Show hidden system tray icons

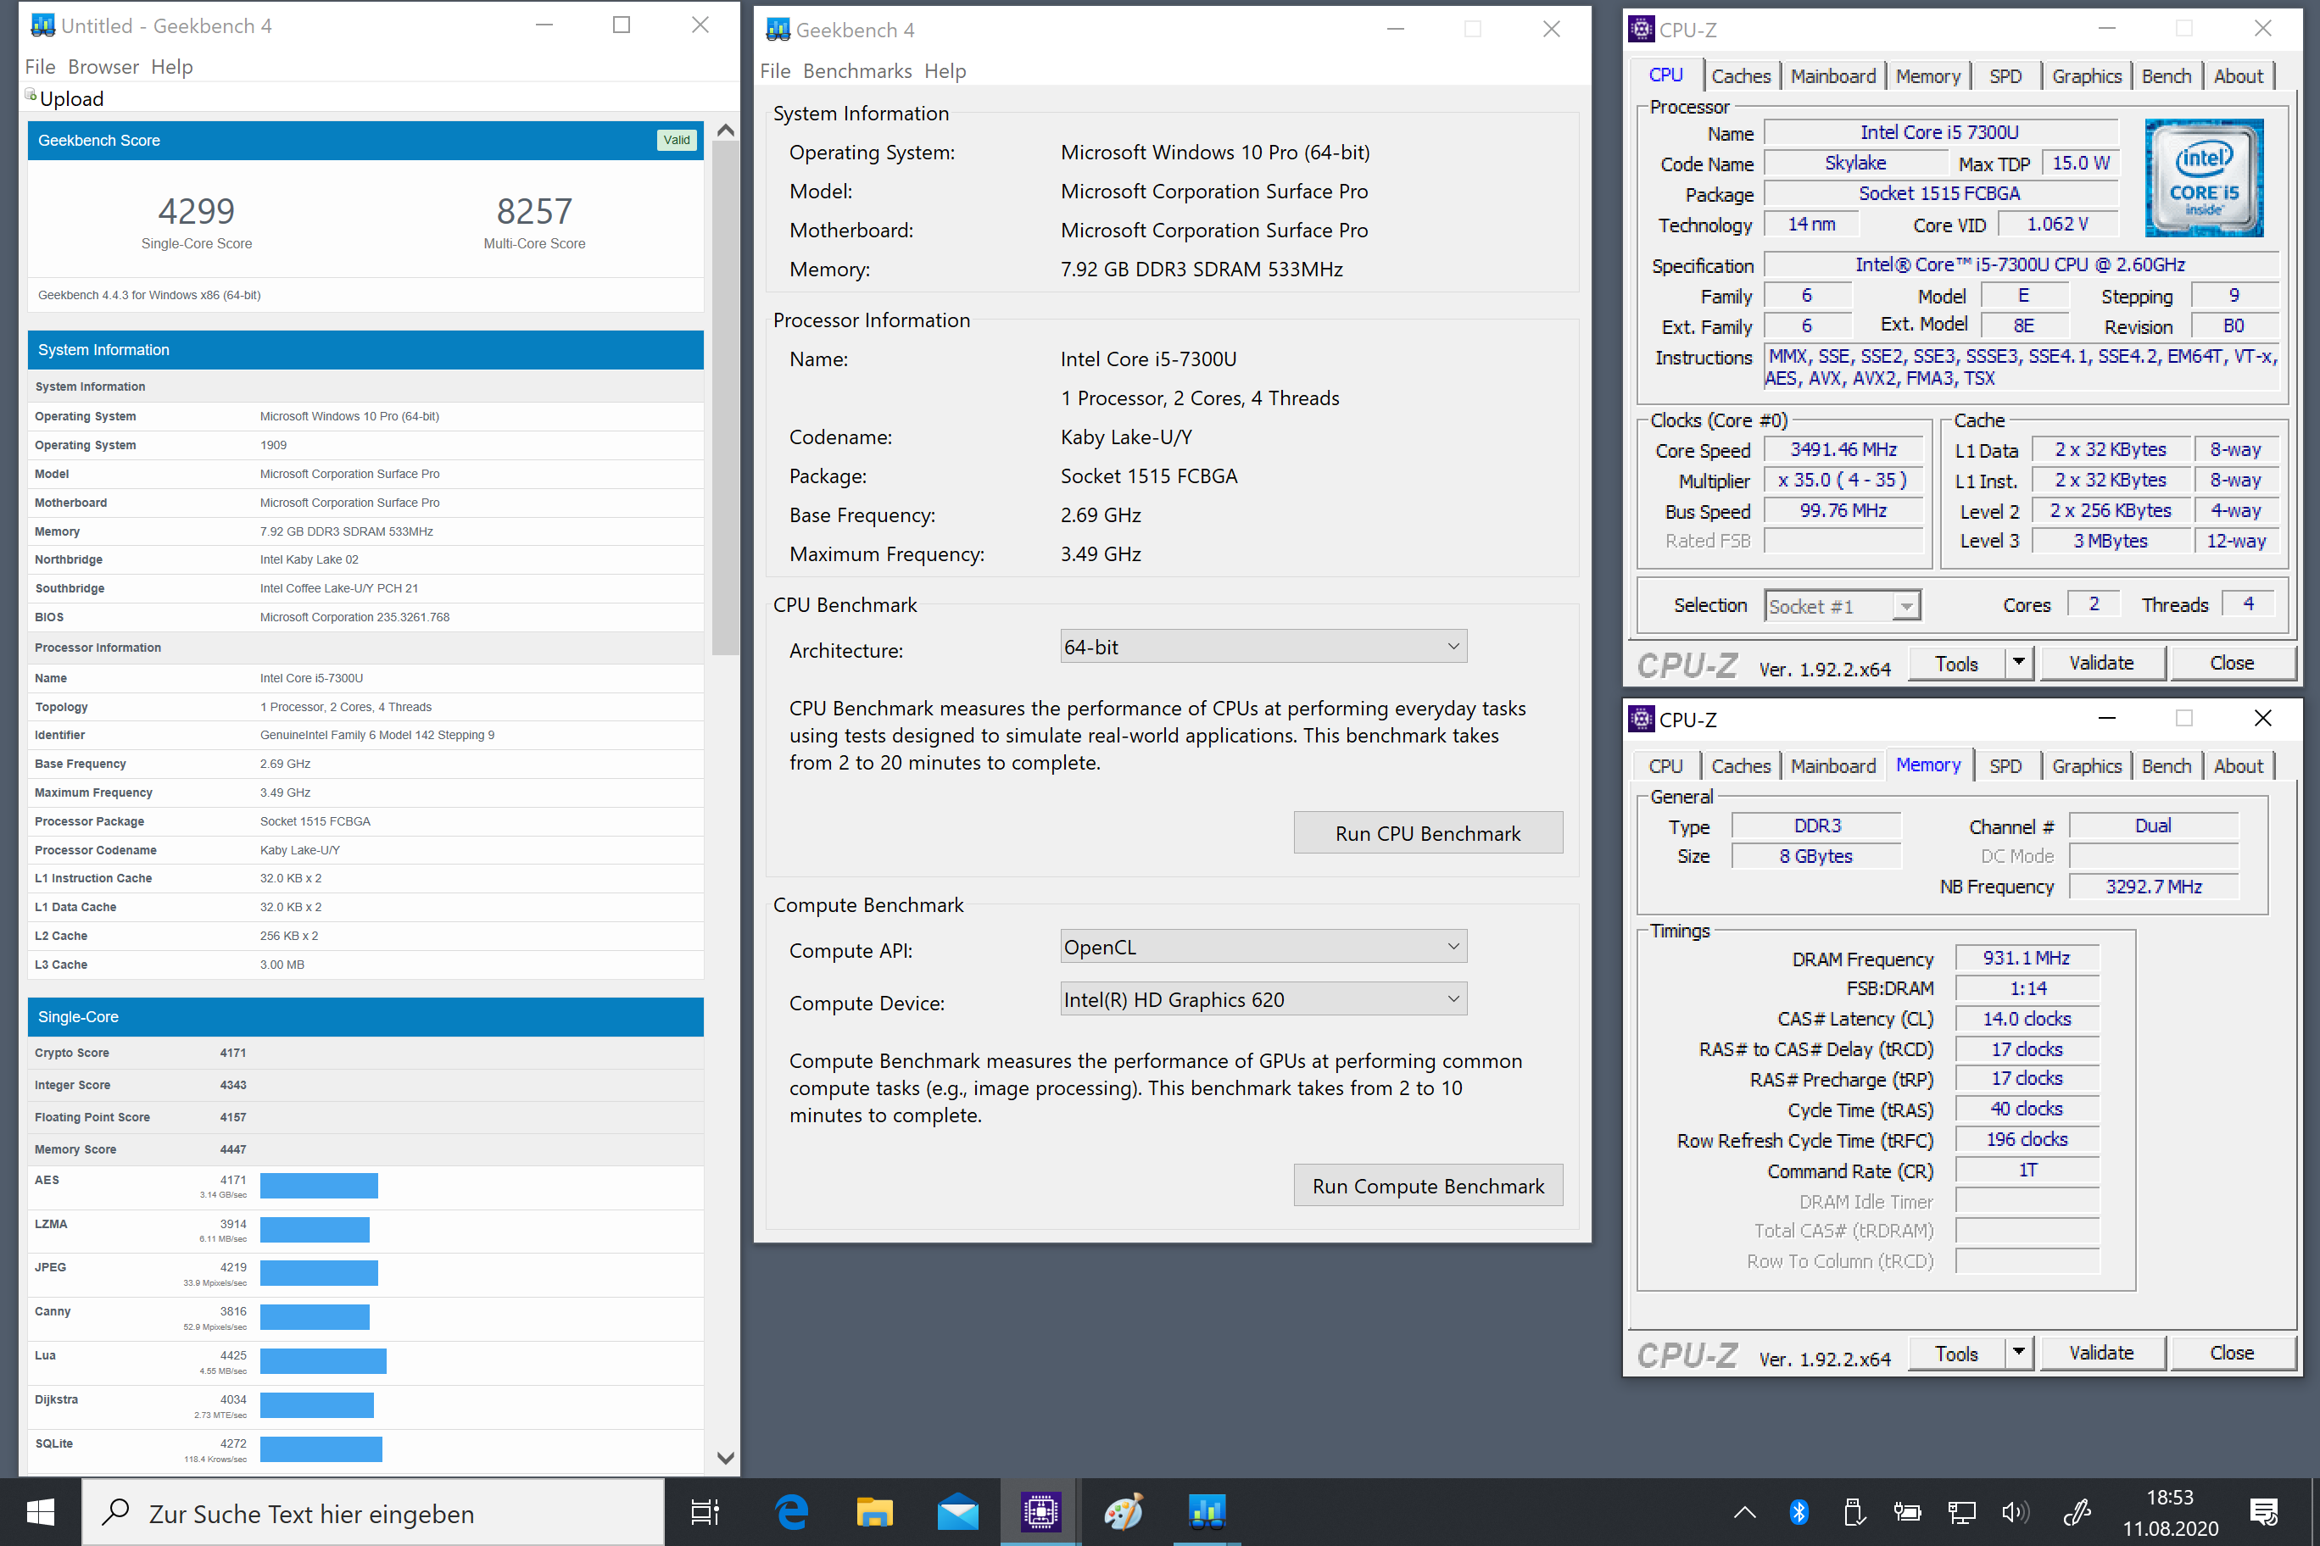click(x=1744, y=1511)
